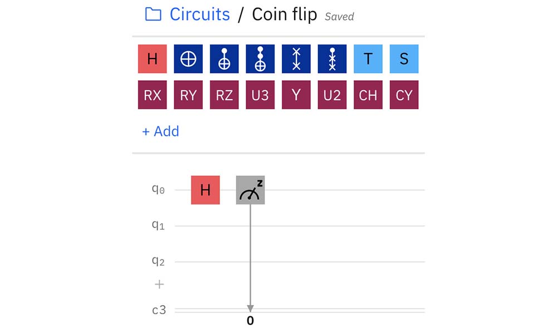This screenshot has height=328, width=557.
Task: Choose the RZ rotation gate
Action: point(224,95)
